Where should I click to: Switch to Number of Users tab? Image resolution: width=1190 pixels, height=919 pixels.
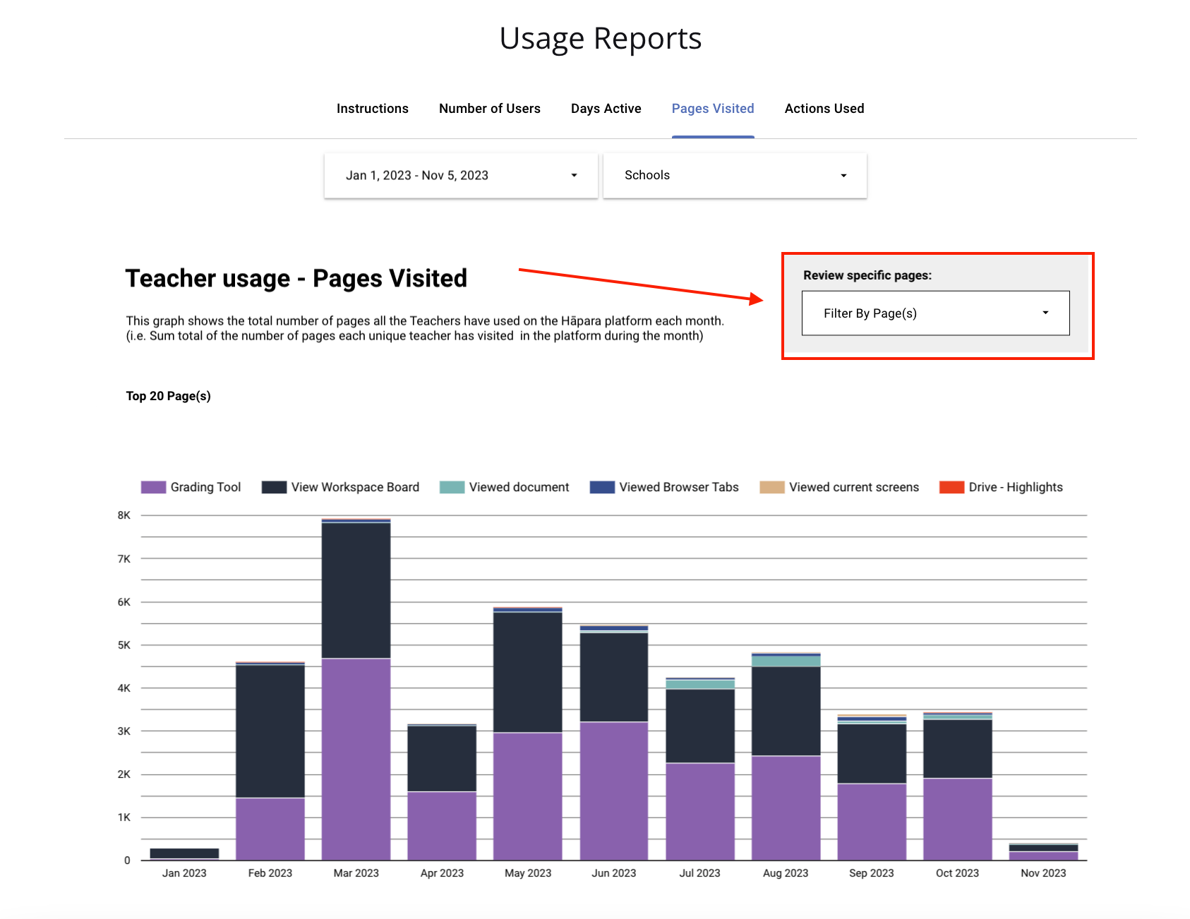[489, 108]
